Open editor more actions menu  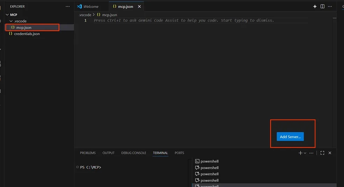330,6
